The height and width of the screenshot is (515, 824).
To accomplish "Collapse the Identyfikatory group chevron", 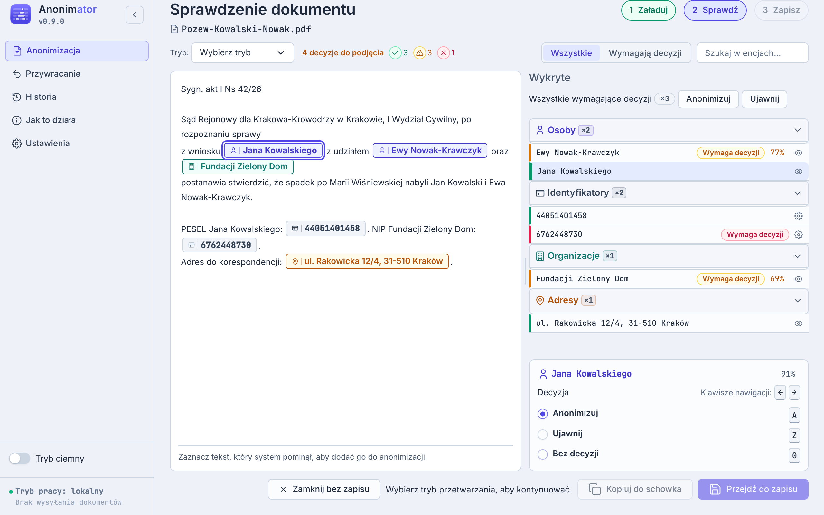I will (x=797, y=193).
